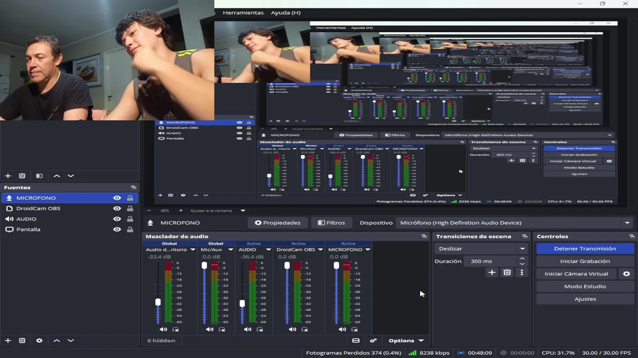This screenshot has height=358, width=638.
Task: Undock the Controles panel
Action: [632, 236]
